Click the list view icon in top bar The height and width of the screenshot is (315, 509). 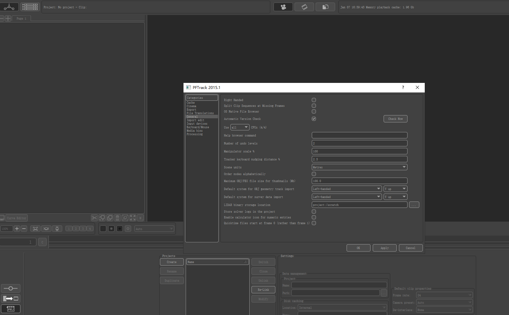pyautogui.click(x=30, y=7)
